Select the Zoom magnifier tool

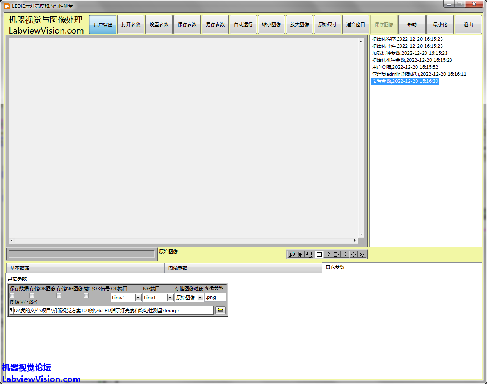[291, 254]
